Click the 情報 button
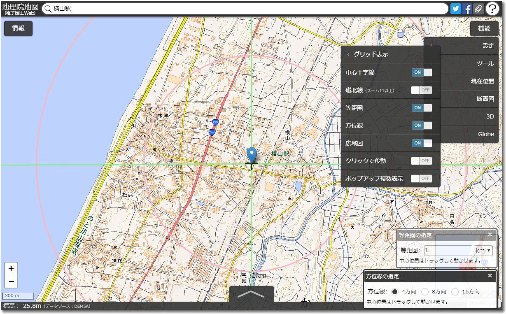Image resolution: width=506 pixels, height=314 pixels. (x=18, y=28)
